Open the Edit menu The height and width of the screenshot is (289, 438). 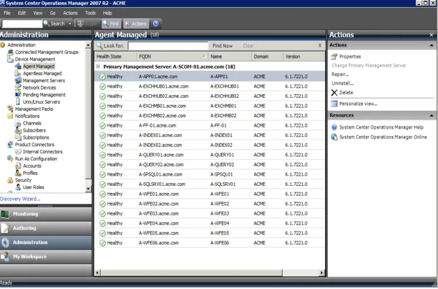coord(22,13)
